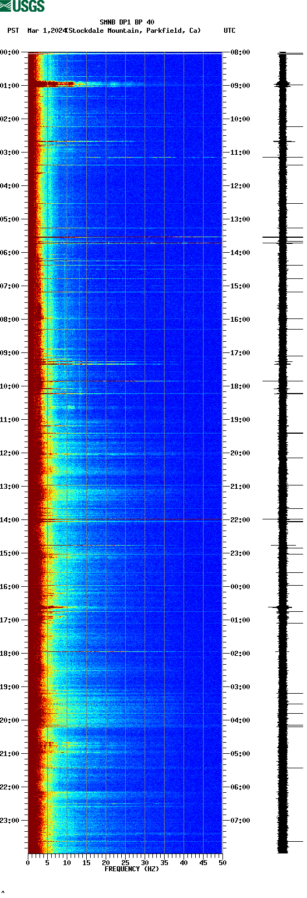This screenshot has height=898, width=307.
Task: Click the UTC timezone label
Action: click(x=230, y=31)
